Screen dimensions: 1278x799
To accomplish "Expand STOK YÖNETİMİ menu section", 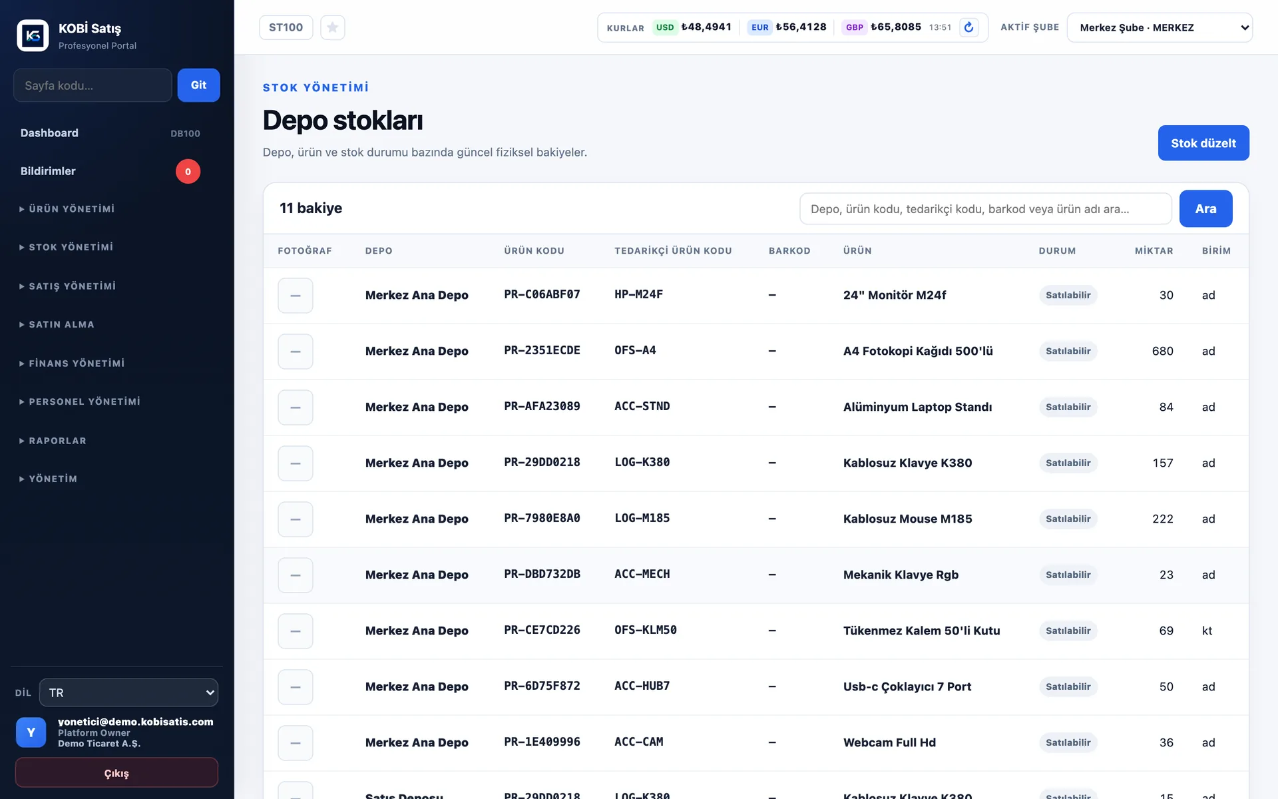I will 67,247.
